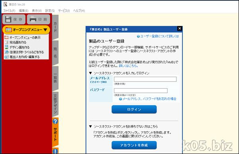Open the 設定(S) menu
This screenshot has width=239, height=154.
tap(50, 11)
